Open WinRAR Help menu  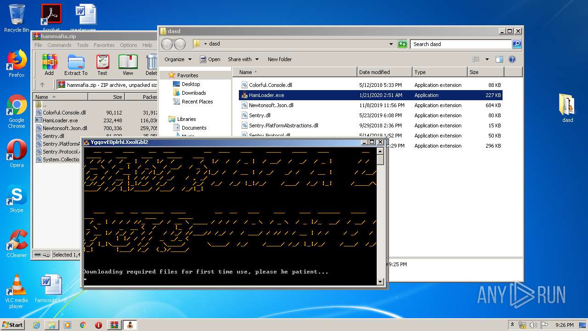[x=147, y=45]
